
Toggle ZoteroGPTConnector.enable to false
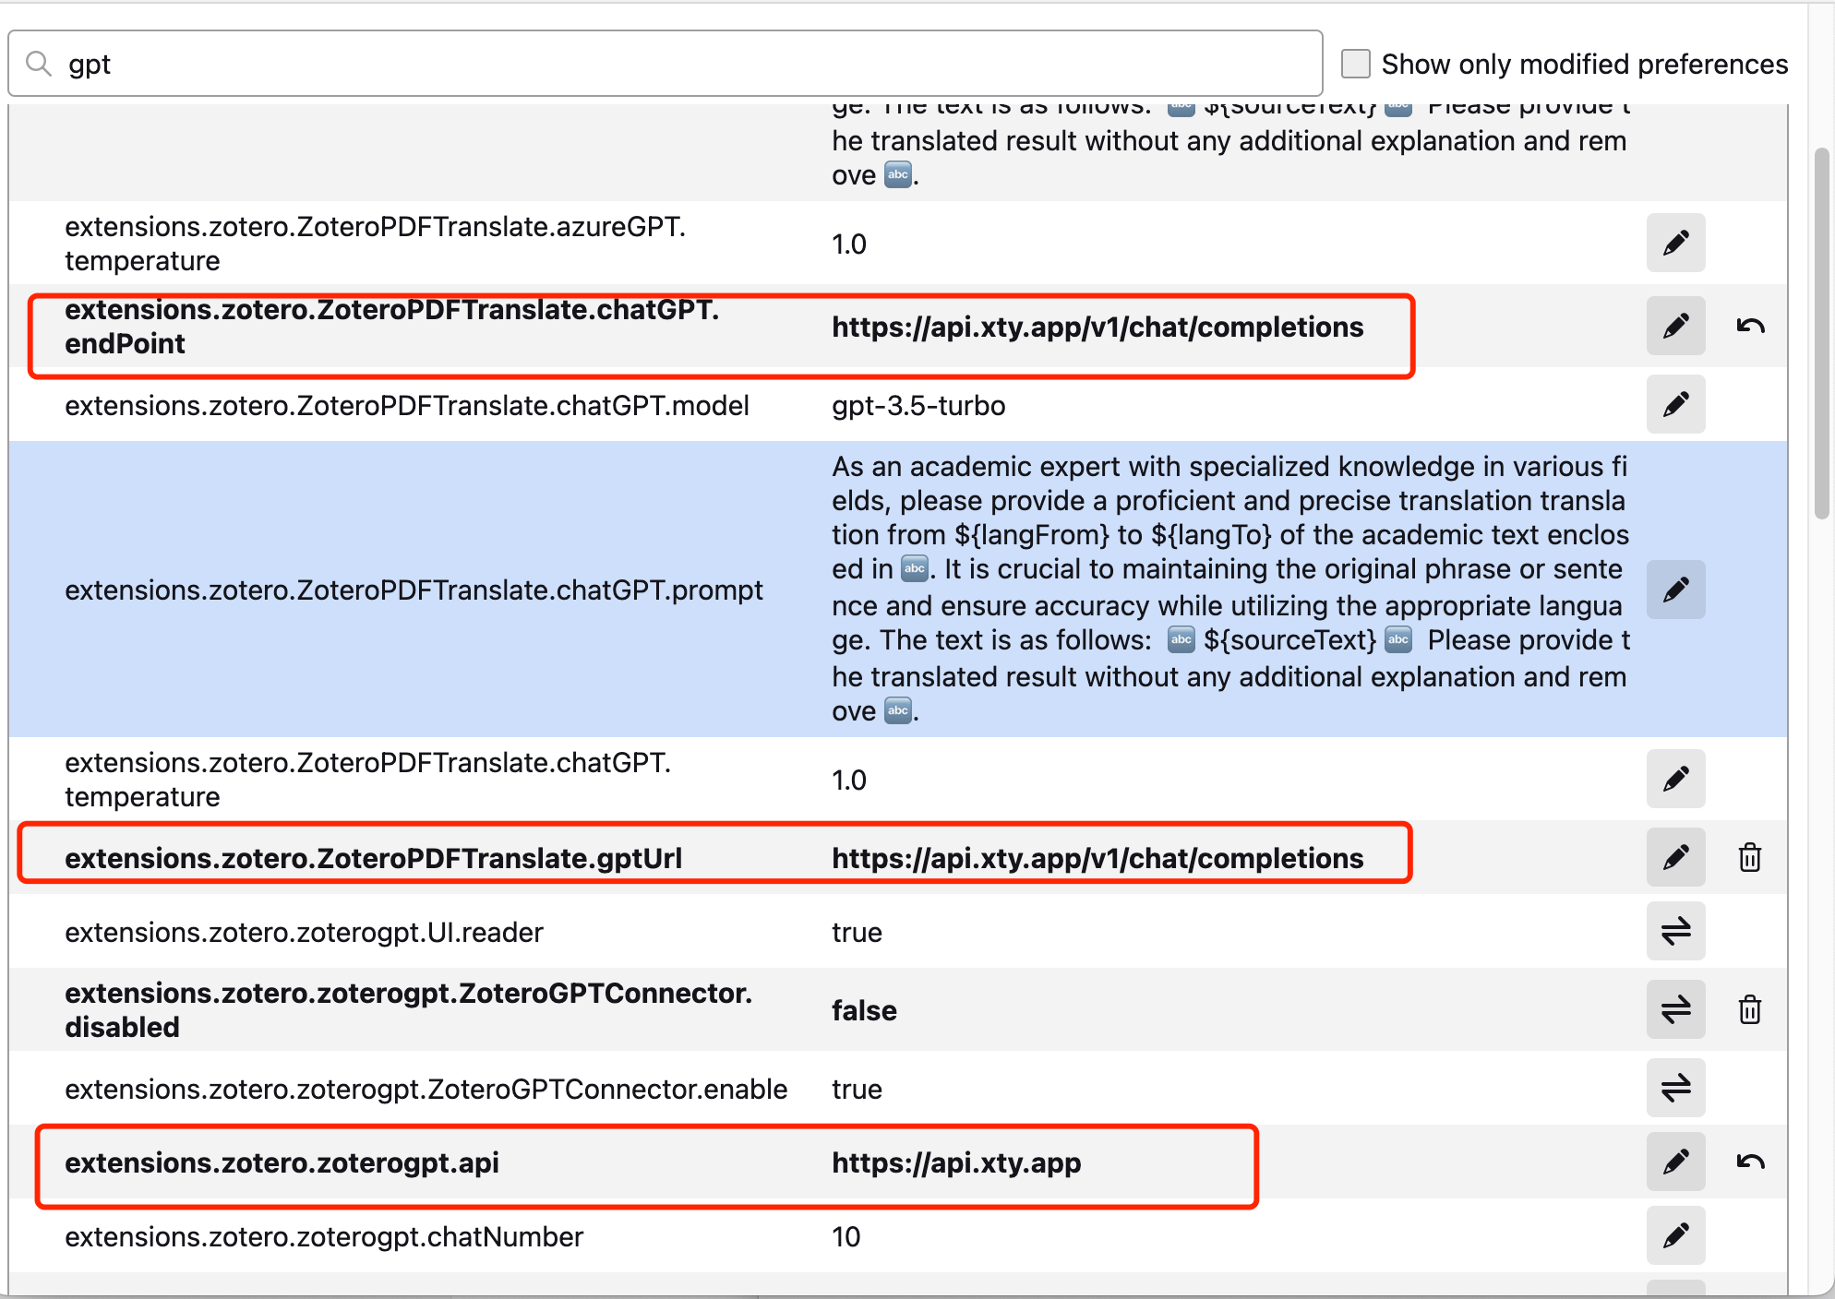[1675, 1089]
